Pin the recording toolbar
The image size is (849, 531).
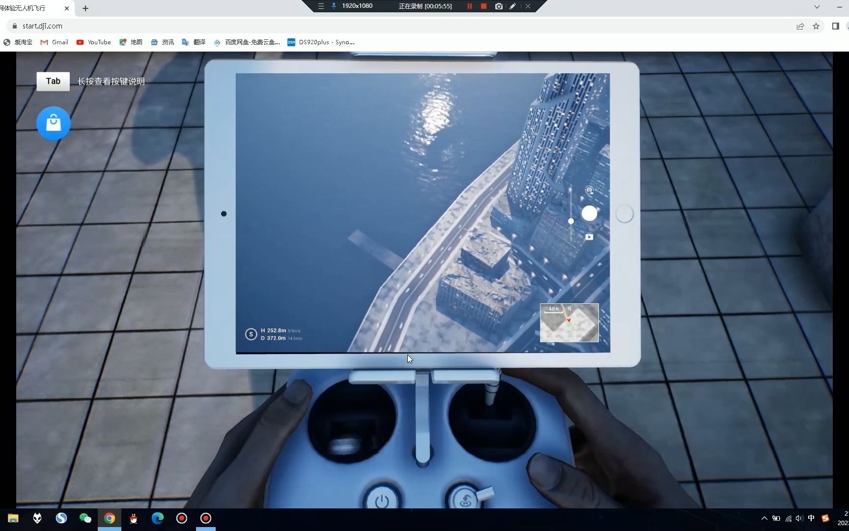tap(334, 6)
